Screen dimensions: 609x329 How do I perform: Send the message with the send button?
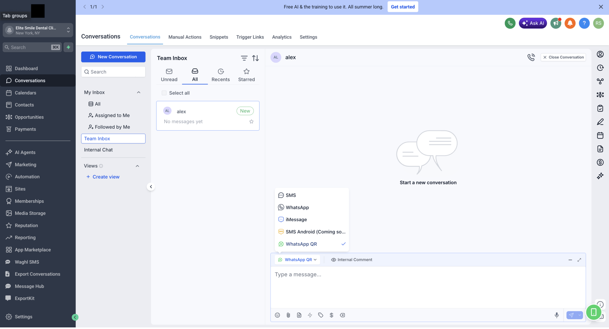point(571,315)
